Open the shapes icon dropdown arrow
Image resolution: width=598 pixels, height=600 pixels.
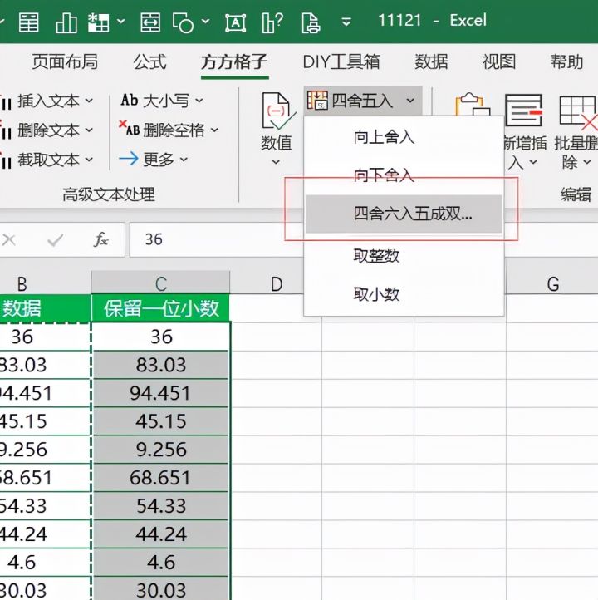pos(206,22)
